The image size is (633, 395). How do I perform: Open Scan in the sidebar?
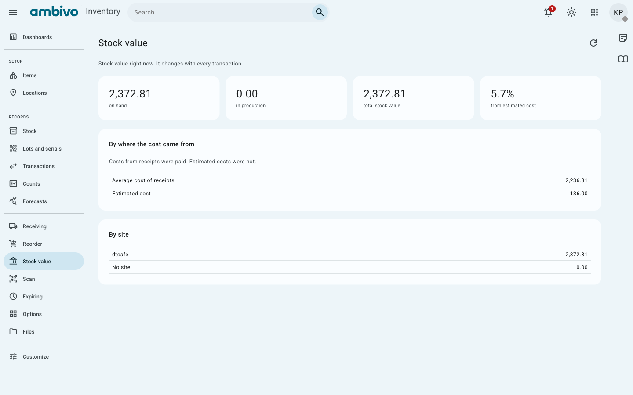[x=44, y=279]
